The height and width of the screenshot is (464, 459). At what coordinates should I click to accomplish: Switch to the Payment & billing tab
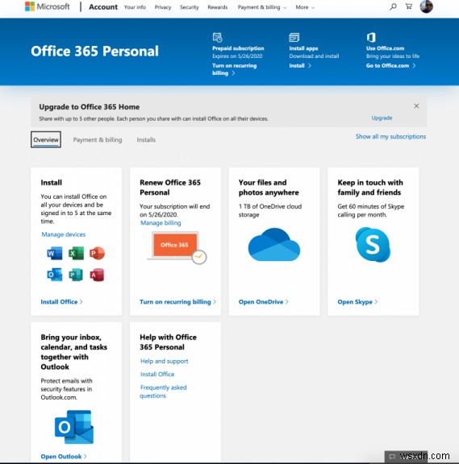[98, 139]
